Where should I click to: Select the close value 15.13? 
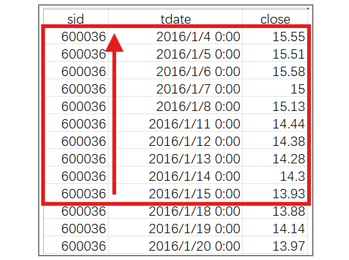275,105
